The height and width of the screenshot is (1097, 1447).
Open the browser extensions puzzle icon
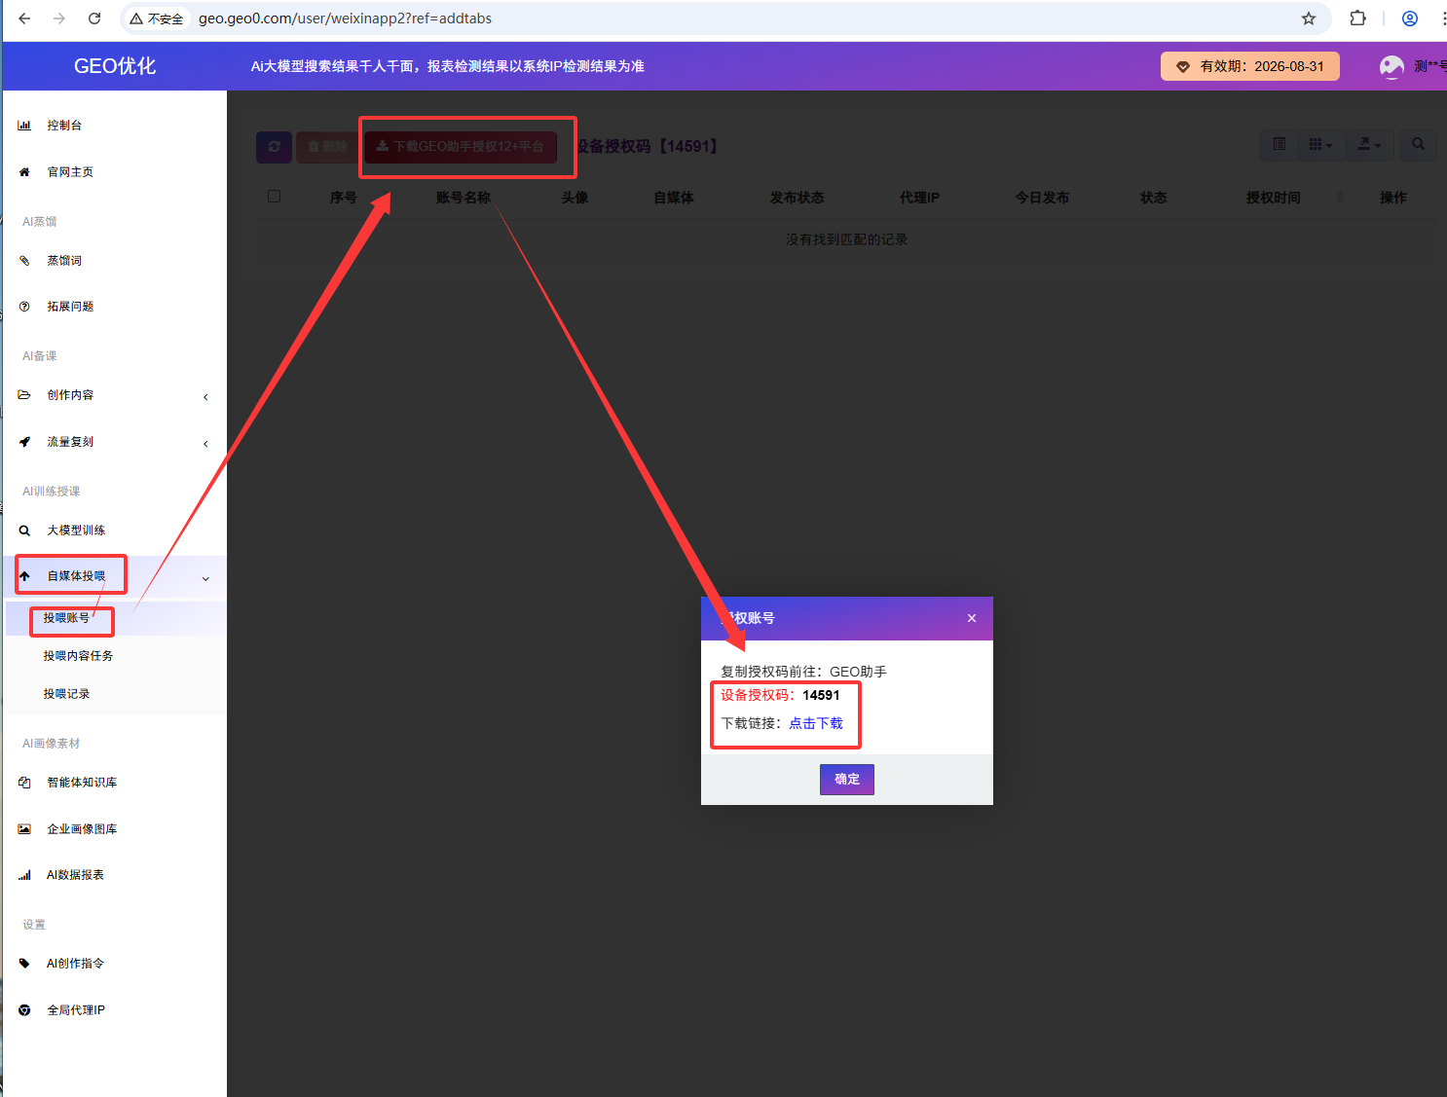click(1357, 18)
